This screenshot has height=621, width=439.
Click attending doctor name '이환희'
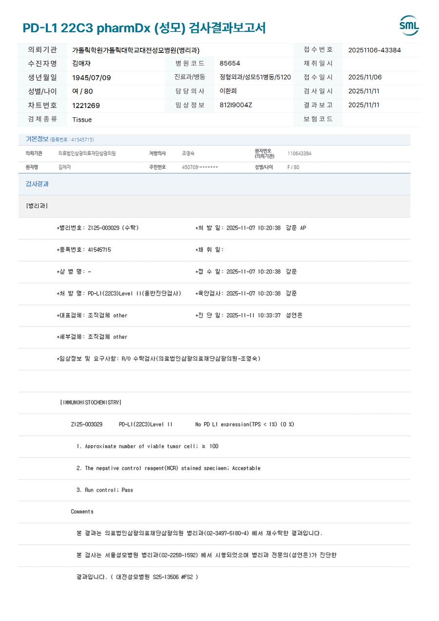coord(228,91)
